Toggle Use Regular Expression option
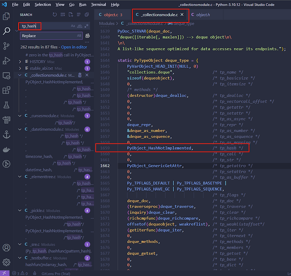 [x=86, y=26]
